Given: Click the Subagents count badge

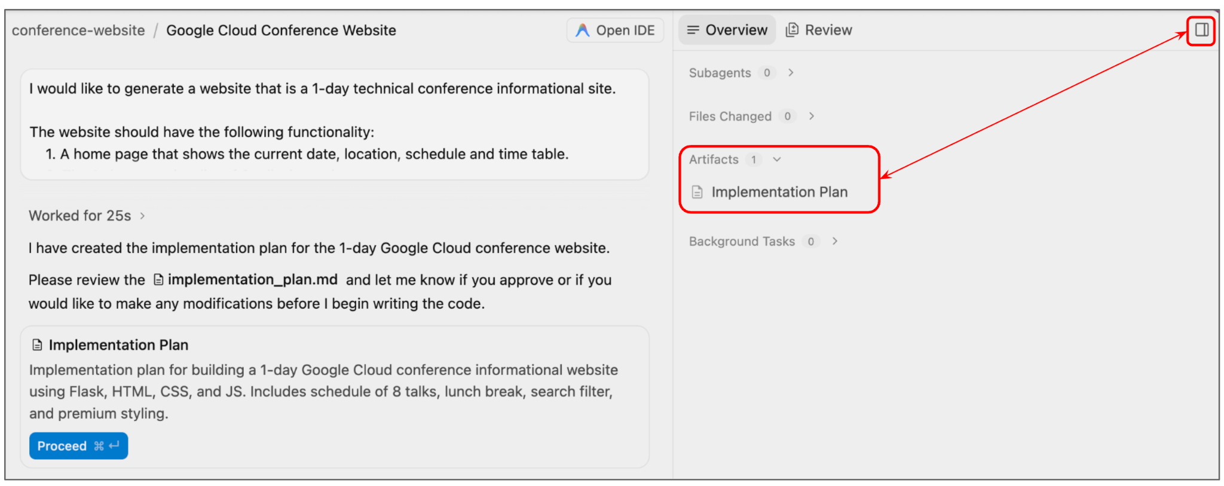Looking at the screenshot, I should click(767, 73).
